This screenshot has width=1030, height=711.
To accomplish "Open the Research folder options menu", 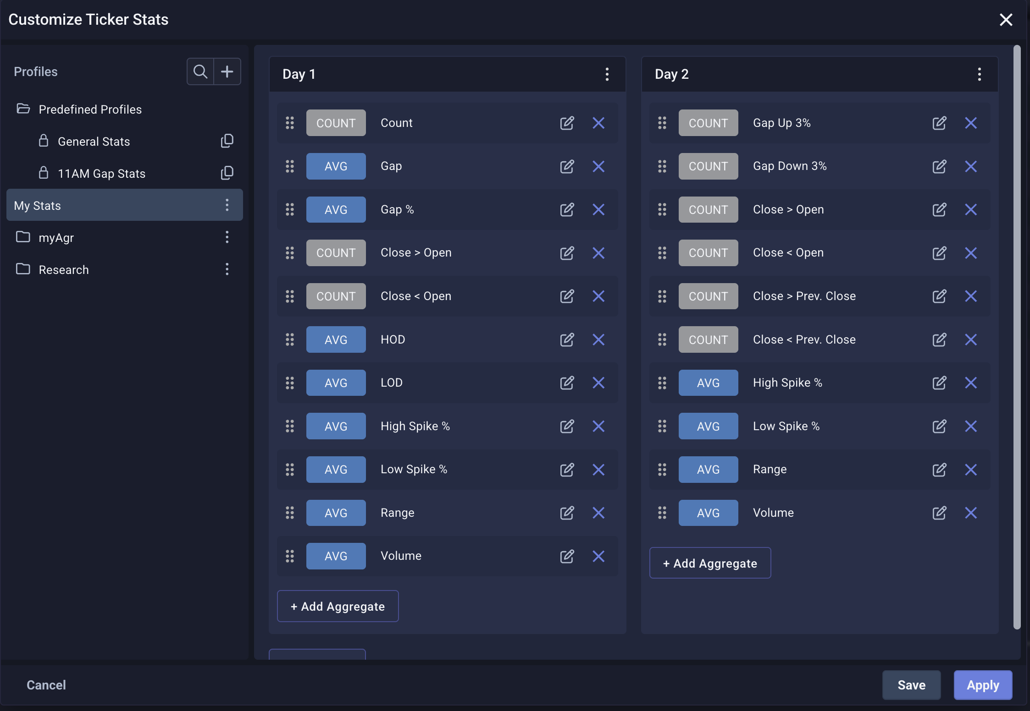I will 227,269.
